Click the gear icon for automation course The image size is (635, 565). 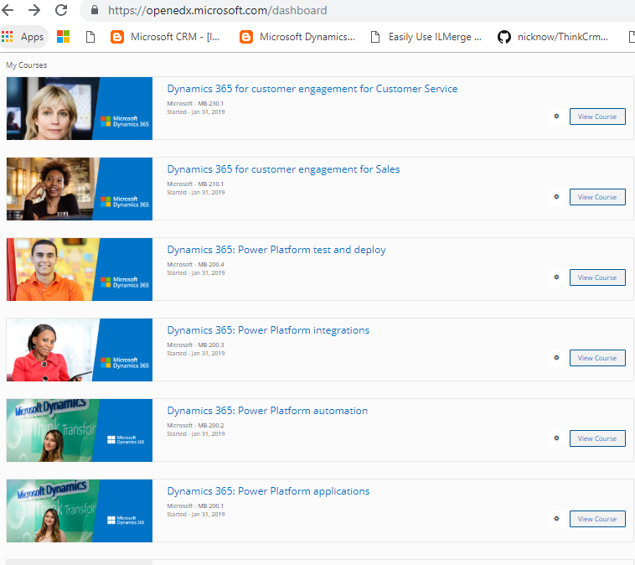coord(556,438)
